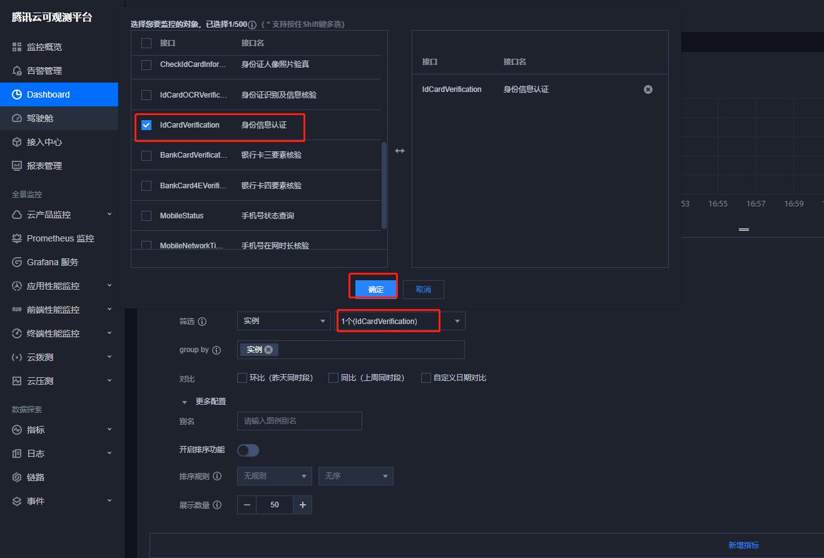Increase 展示数量 with the plus button
The image size is (824, 558).
tap(303, 505)
